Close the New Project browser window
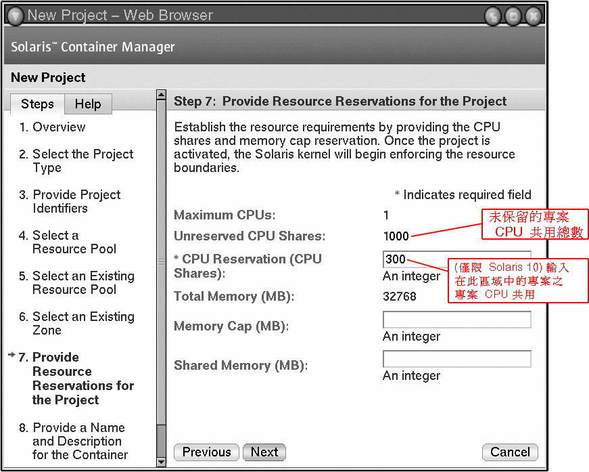 pyautogui.click(x=533, y=16)
